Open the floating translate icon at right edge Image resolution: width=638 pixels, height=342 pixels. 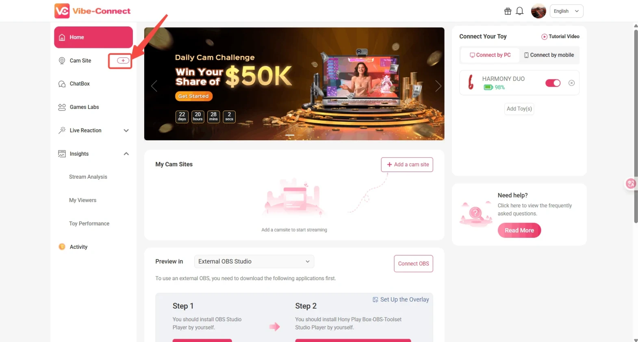[x=631, y=184]
